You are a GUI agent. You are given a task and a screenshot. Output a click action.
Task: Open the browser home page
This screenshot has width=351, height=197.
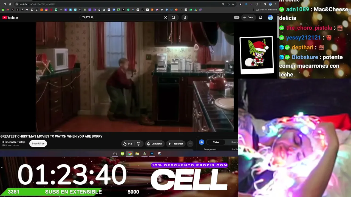tap(10, 4)
